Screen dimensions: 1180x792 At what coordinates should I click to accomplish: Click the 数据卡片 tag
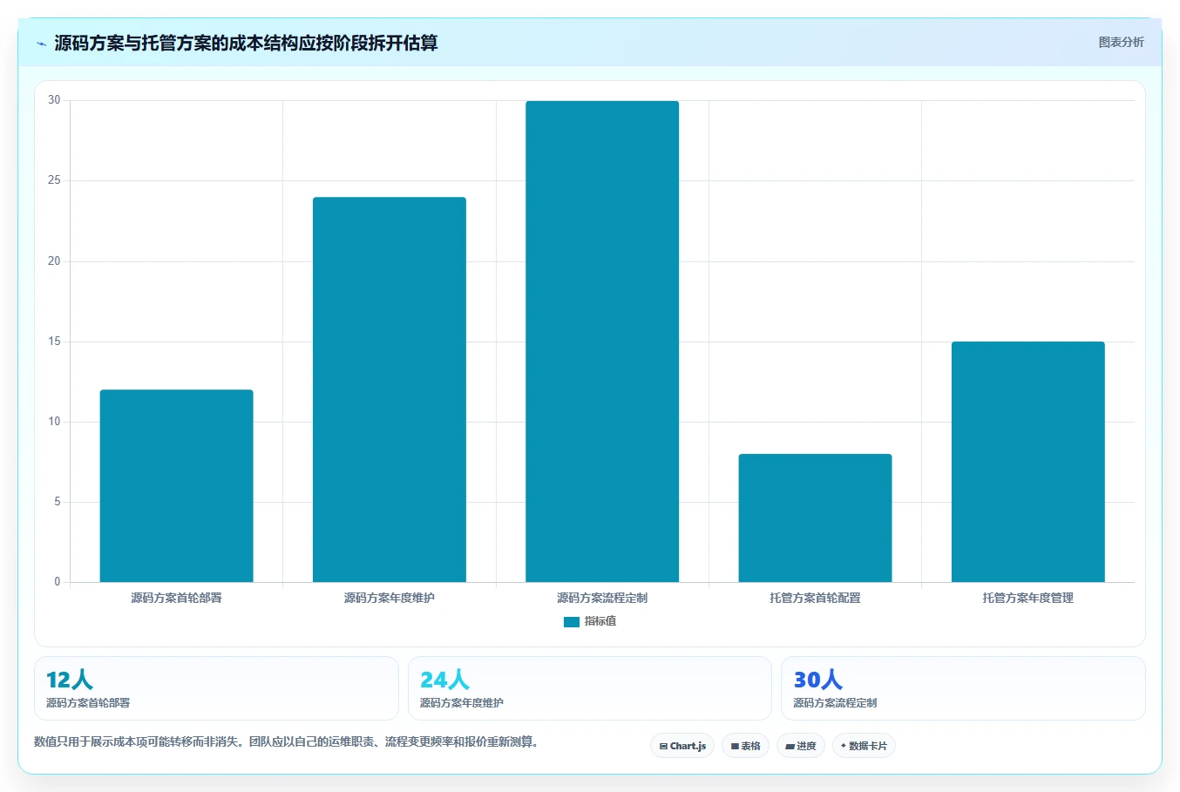pyautogui.click(x=864, y=746)
